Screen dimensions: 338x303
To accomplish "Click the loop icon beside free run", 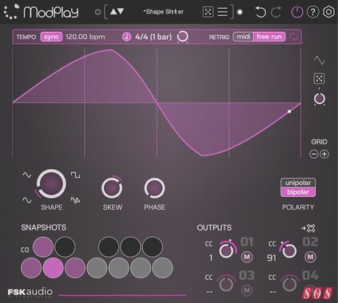I will [293, 37].
